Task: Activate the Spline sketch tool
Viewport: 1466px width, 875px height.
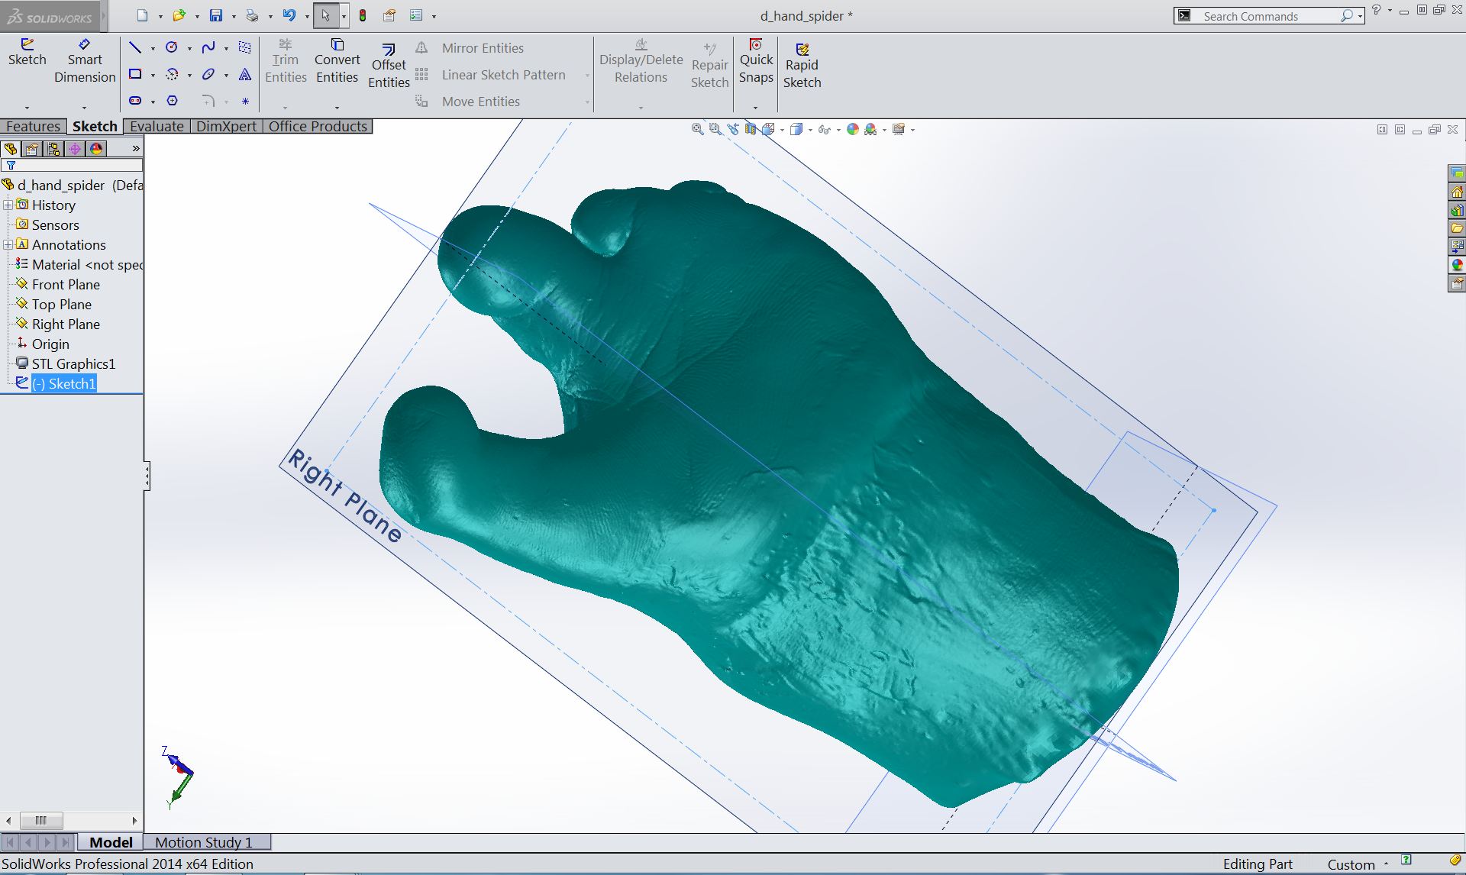Action: pos(208,47)
